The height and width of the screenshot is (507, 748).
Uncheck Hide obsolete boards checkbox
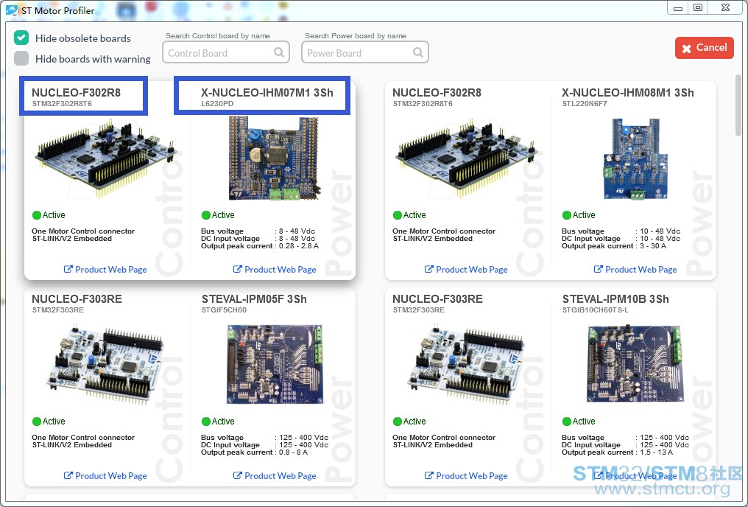[21, 38]
